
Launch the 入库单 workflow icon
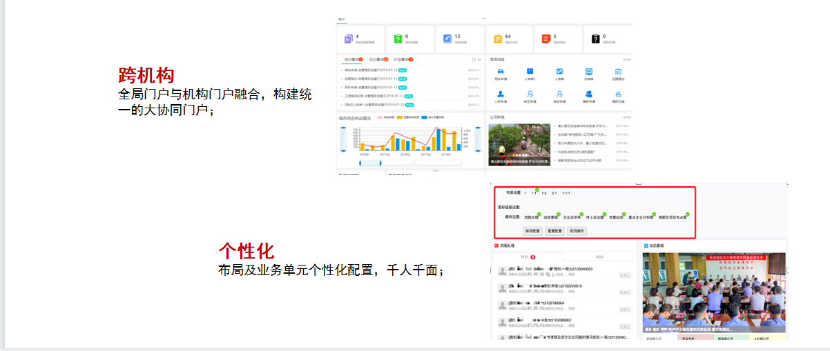[560, 73]
